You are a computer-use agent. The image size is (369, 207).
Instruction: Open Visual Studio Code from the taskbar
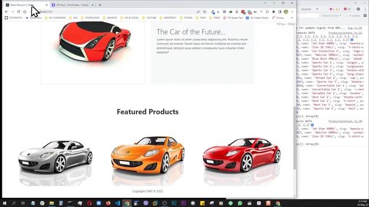pos(118,203)
